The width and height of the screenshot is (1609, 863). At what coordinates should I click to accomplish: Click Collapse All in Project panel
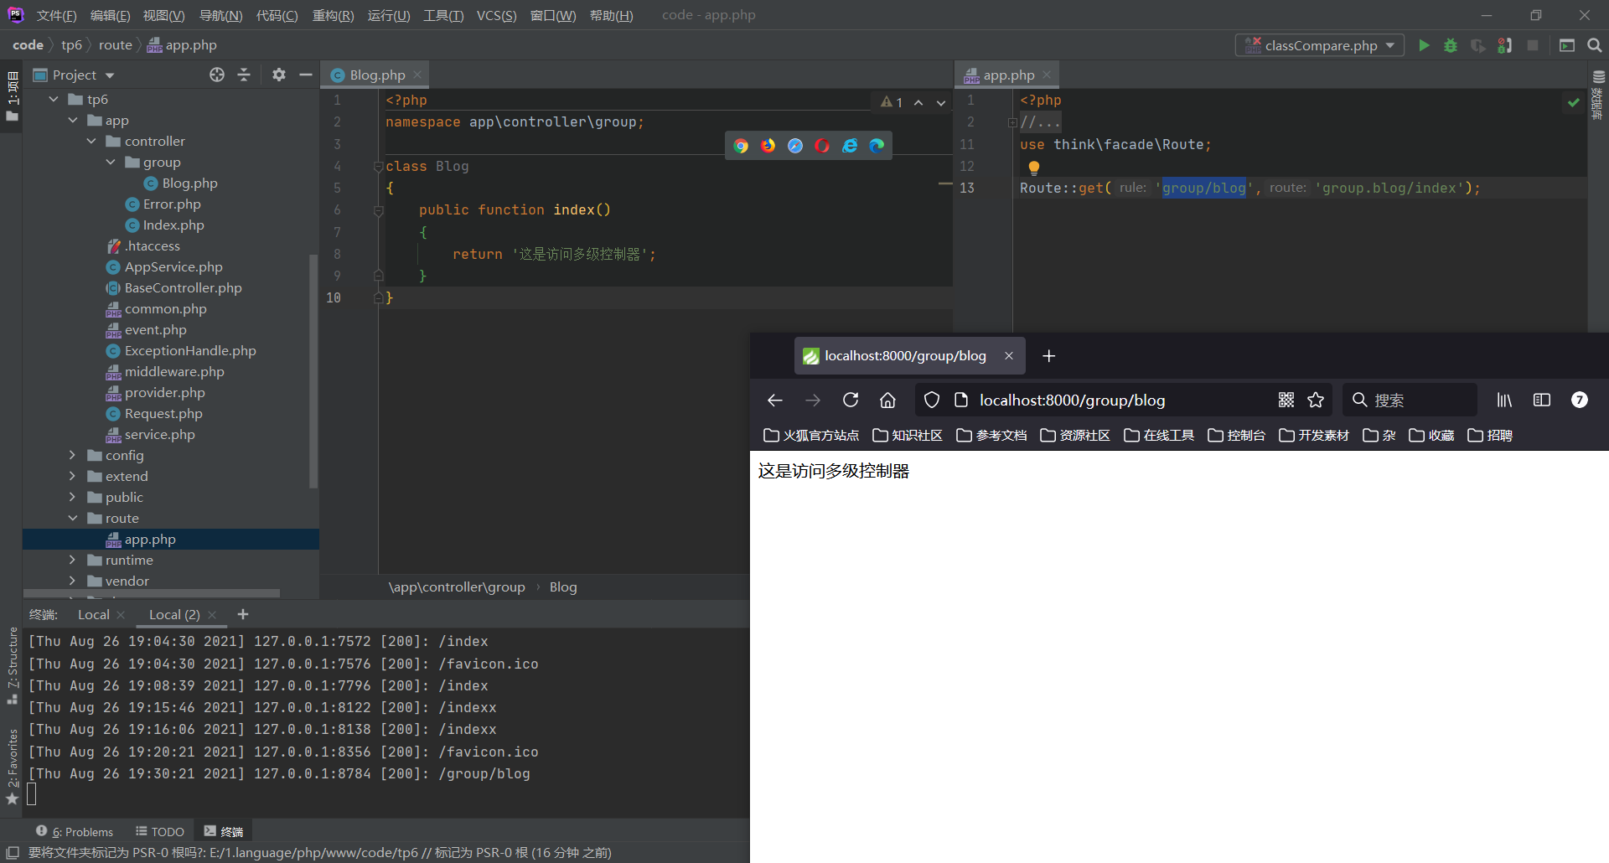(x=244, y=75)
